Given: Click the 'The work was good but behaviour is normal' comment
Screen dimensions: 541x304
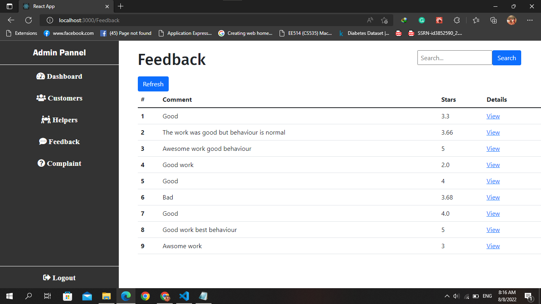Looking at the screenshot, I should [x=224, y=132].
